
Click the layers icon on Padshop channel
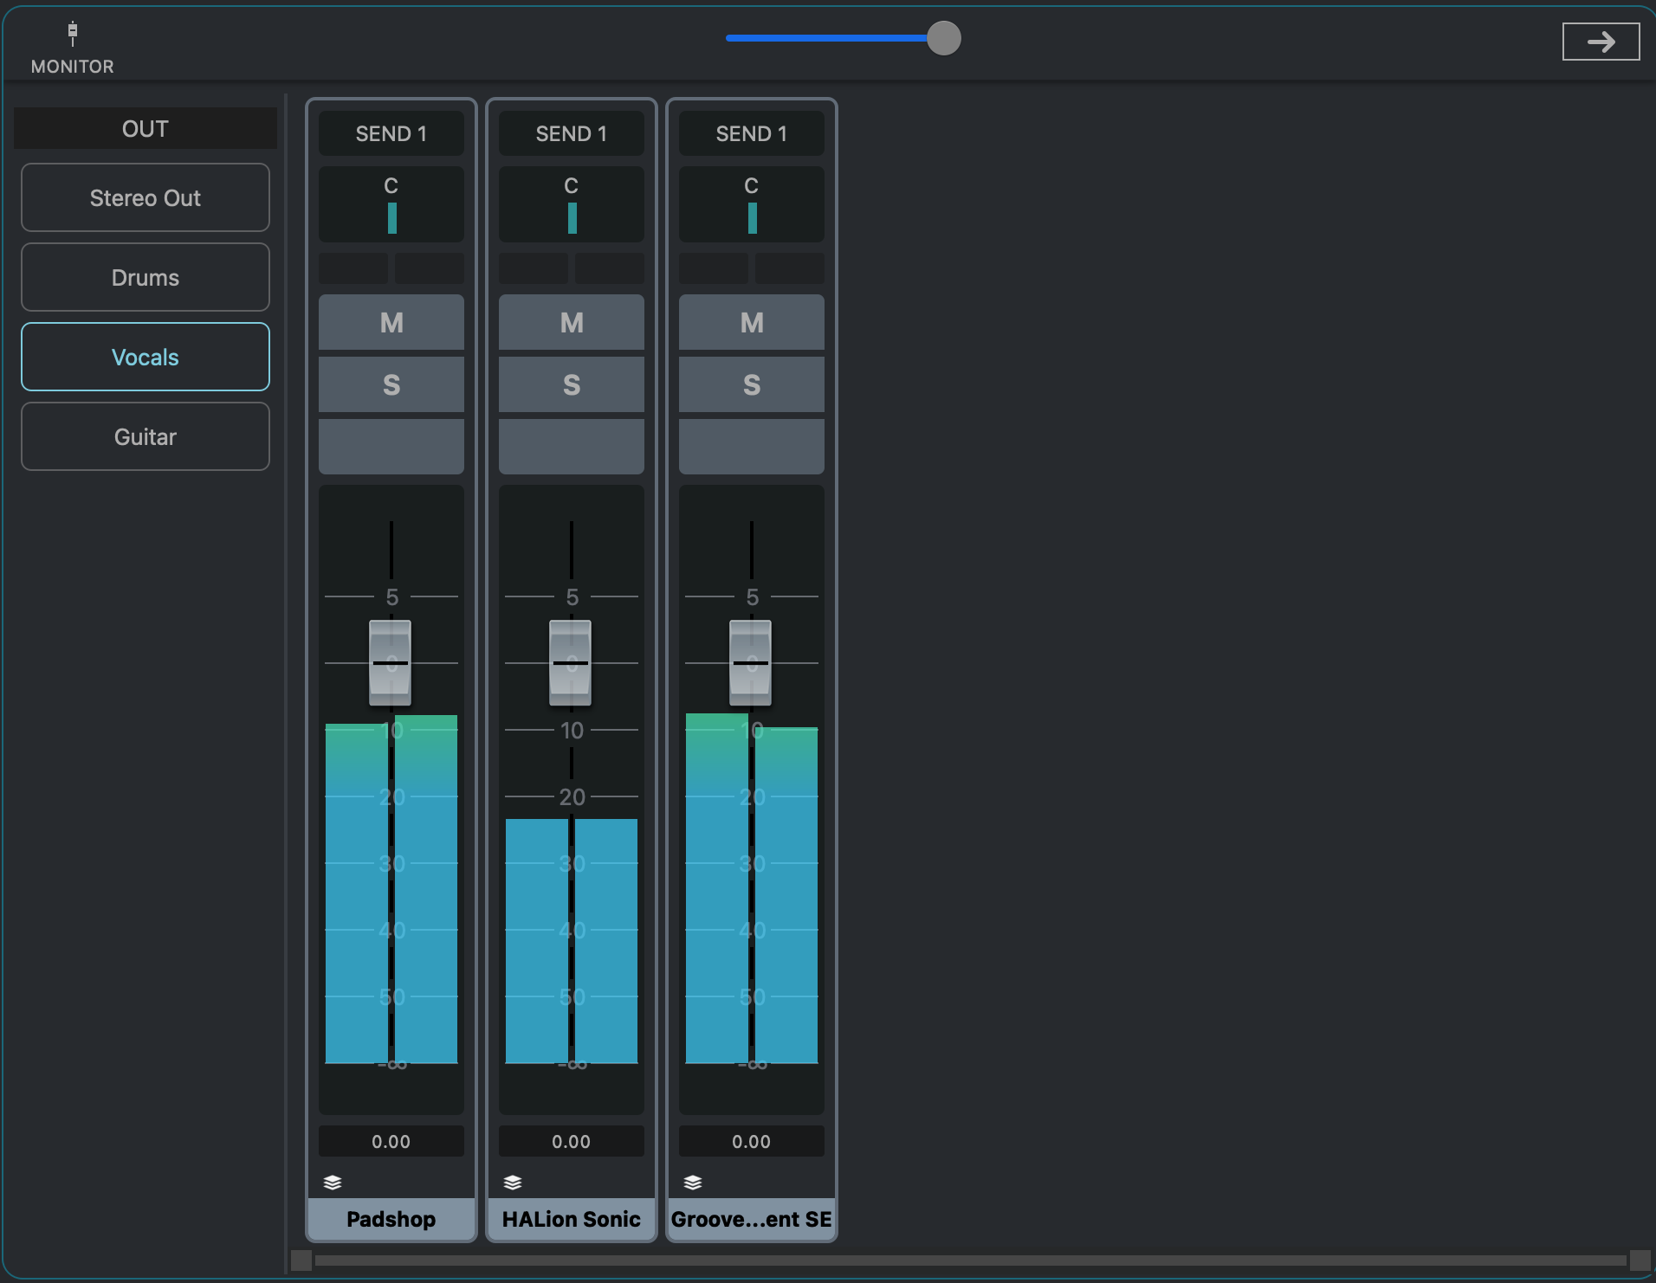click(333, 1183)
